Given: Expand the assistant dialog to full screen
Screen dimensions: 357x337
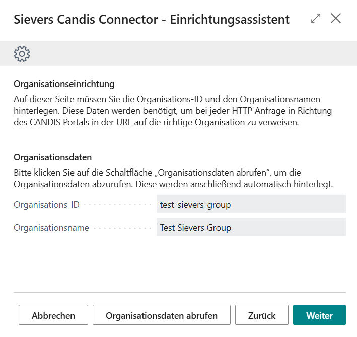Looking at the screenshot, I should [x=316, y=19].
